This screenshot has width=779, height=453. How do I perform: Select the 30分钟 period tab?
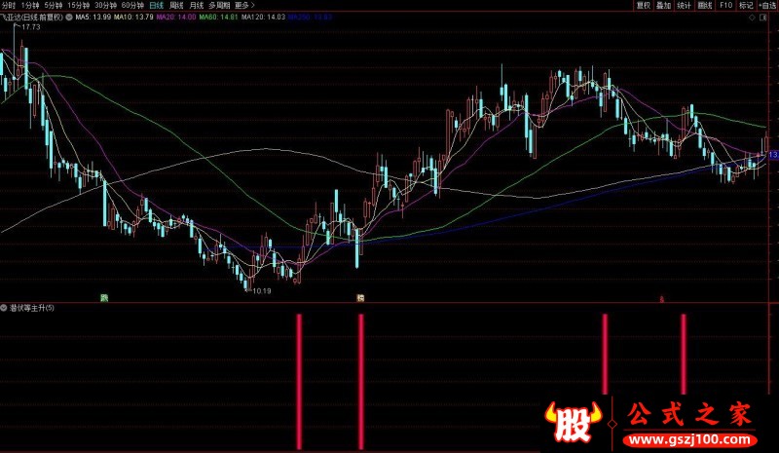[x=105, y=6]
